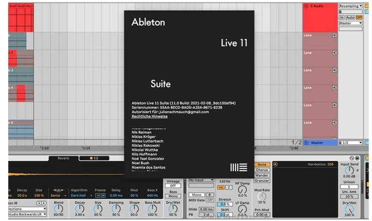Viewport: 372px width, 221px height.
Task: Click the Harmonics play circle icon
Action: tap(275, 164)
